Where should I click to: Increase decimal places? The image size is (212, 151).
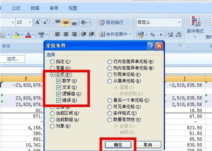[x=170, y=35]
